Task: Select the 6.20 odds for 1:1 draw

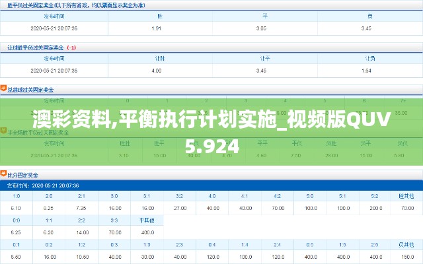Action: pos(49,232)
